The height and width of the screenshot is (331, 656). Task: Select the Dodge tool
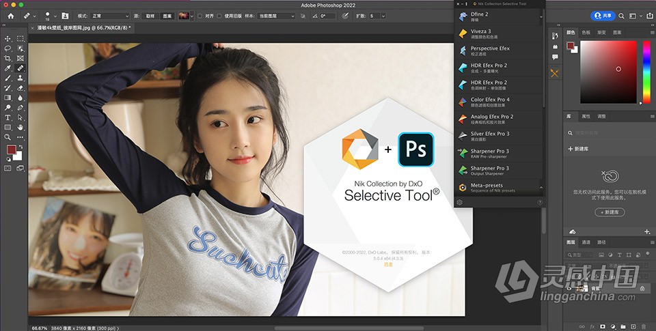8,108
